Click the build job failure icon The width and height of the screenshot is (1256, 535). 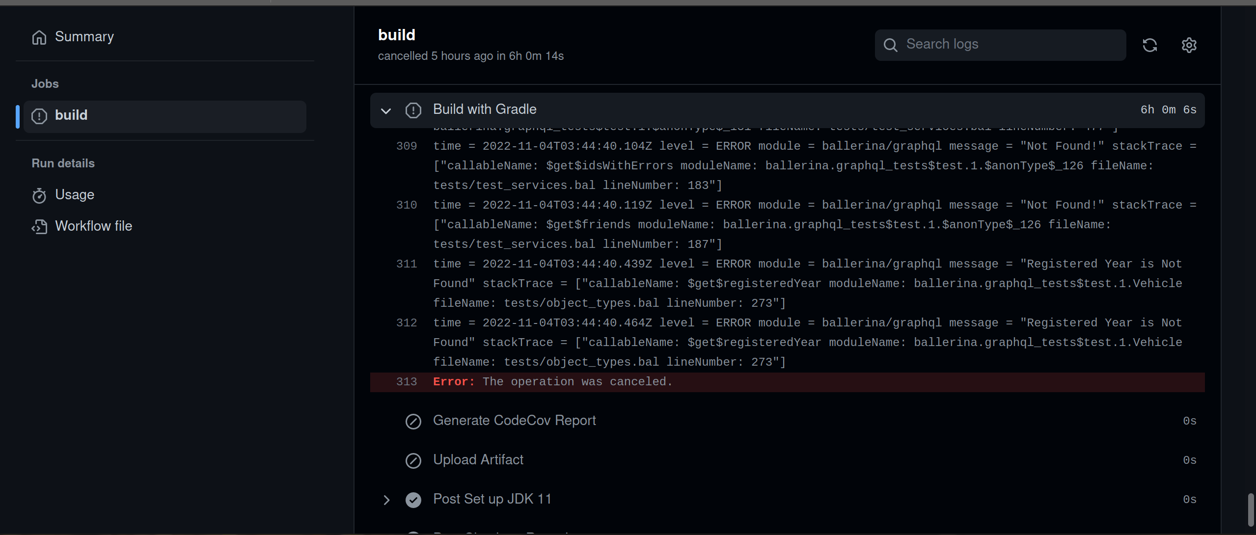[x=39, y=116]
